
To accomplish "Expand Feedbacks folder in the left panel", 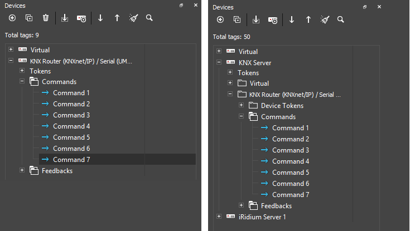I will [x=22, y=170].
